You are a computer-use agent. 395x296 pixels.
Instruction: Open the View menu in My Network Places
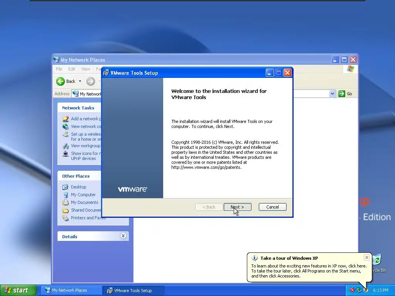pyautogui.click(x=86, y=69)
